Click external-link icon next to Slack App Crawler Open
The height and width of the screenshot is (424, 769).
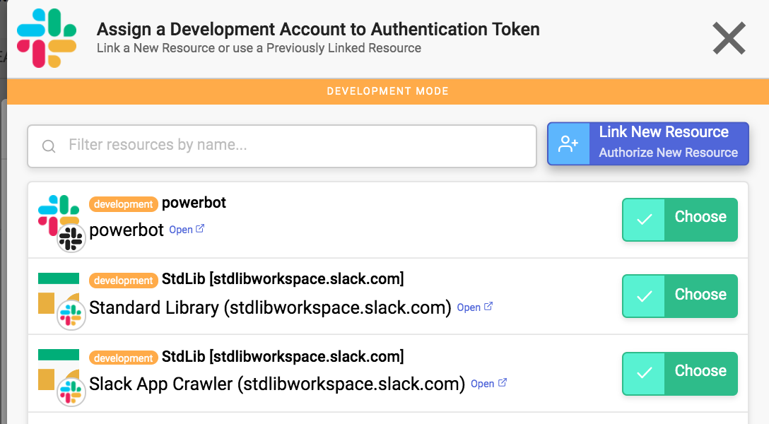click(x=503, y=383)
